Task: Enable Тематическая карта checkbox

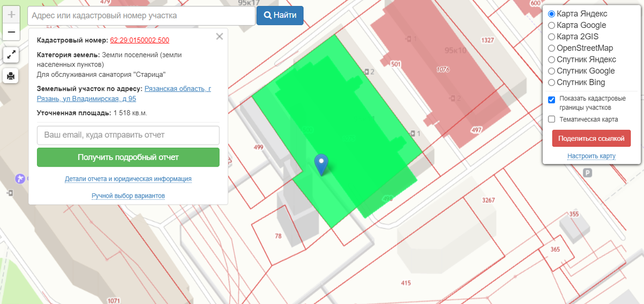Action: pyautogui.click(x=552, y=119)
